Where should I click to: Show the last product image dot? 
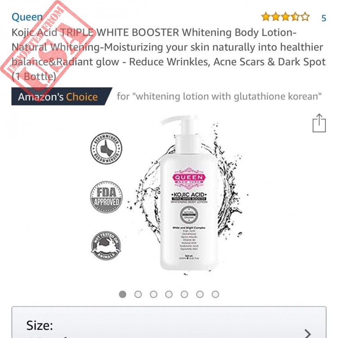215,294
